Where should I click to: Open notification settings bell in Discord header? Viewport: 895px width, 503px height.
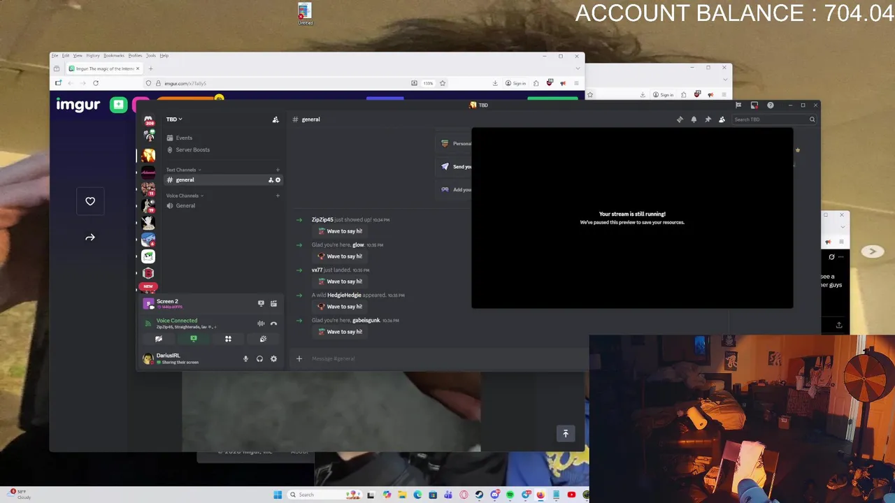[694, 119]
